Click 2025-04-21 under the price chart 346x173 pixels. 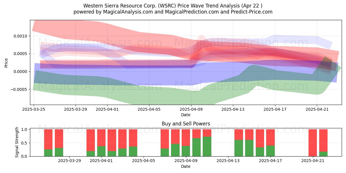pos(317,110)
